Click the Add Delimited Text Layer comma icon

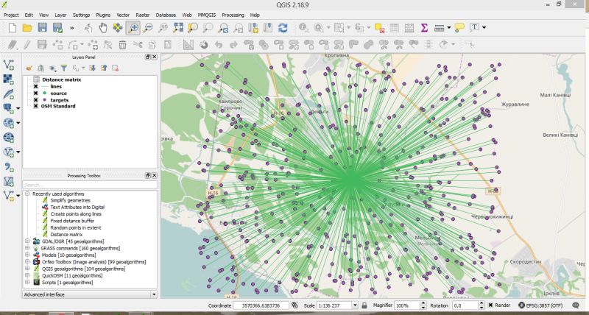pyautogui.click(x=9, y=168)
